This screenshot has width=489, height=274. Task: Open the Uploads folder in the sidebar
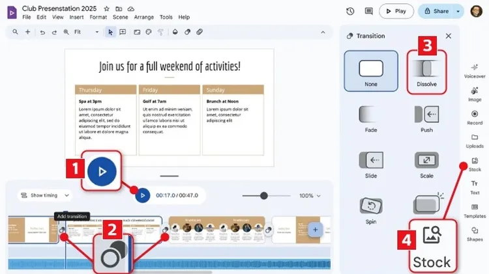(474, 139)
